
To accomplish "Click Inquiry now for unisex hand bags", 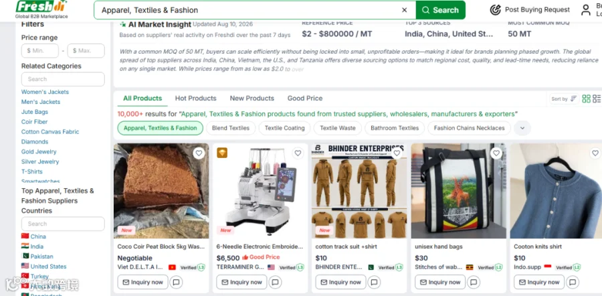I will tap(440, 282).
